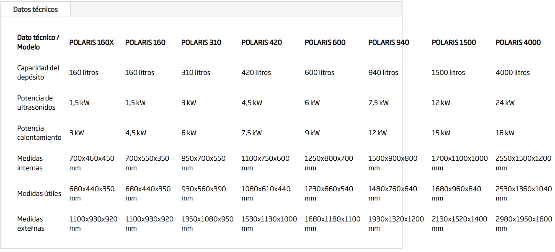The image size is (555, 252).
Task: Click the POLARIS 160X column header
Action: 91,42
